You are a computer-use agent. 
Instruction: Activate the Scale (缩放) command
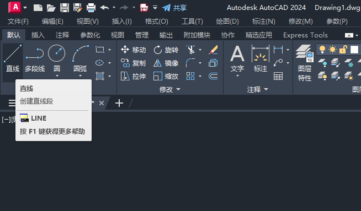166,76
